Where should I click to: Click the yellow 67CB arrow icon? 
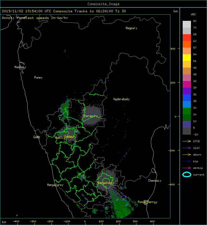187,141
